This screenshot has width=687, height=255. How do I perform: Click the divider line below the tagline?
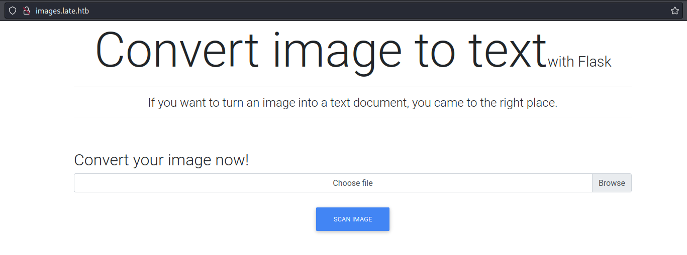352,118
